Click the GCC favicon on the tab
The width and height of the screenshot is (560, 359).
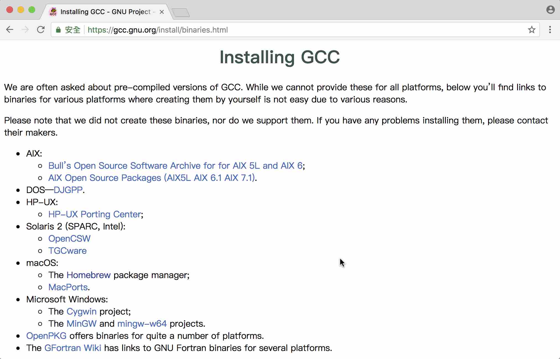[53, 12]
